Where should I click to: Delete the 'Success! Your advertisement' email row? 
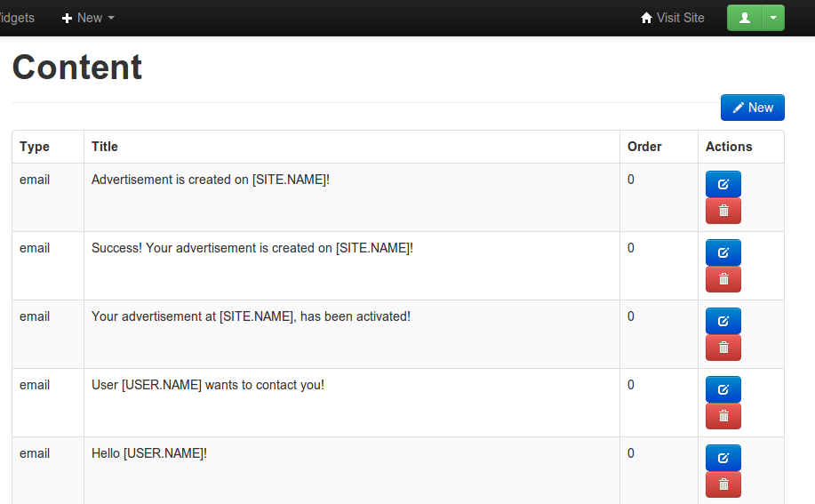[x=723, y=279]
